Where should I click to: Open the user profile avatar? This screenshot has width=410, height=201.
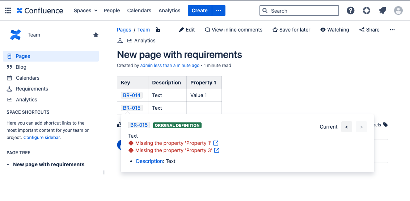(x=398, y=11)
